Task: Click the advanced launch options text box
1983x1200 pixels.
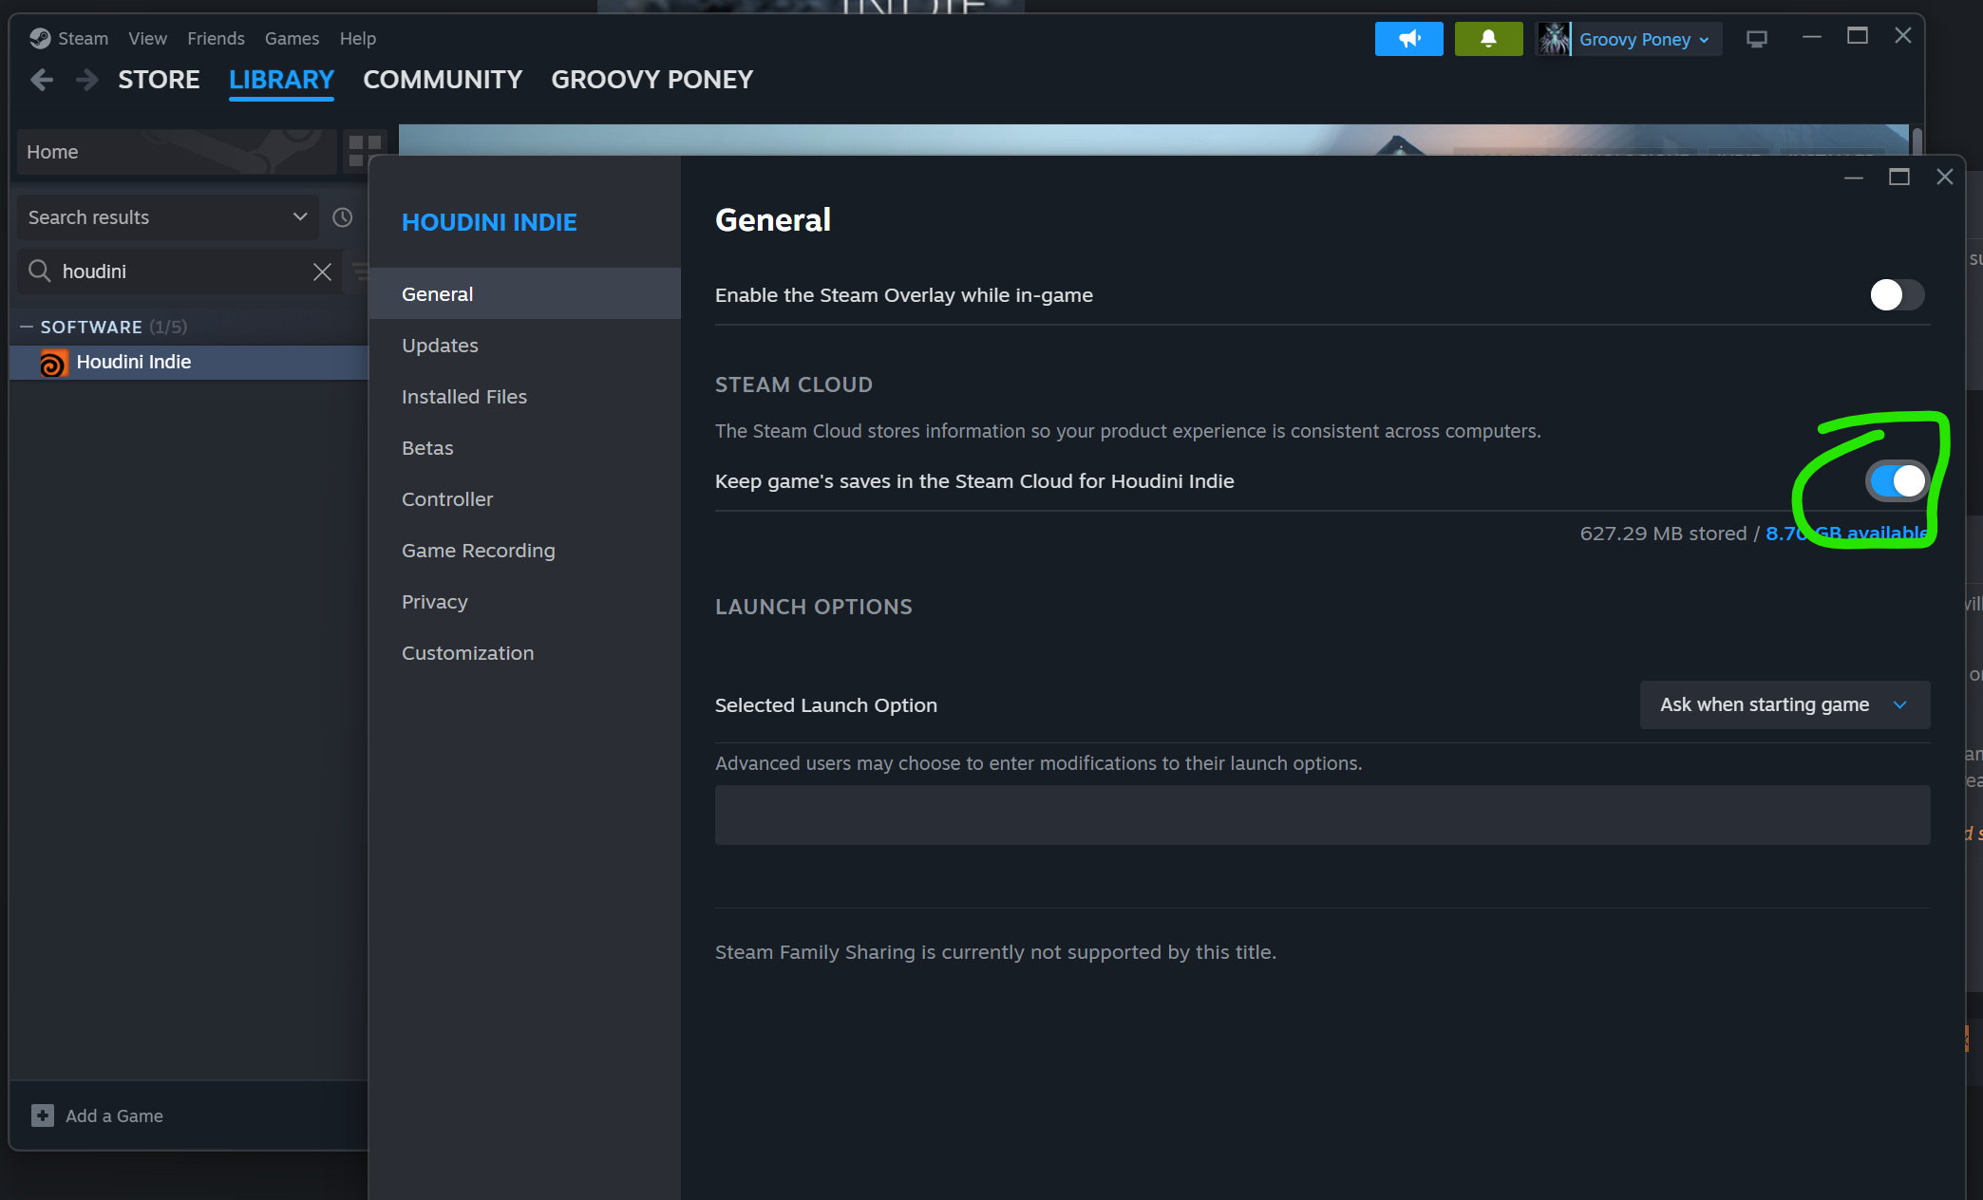Action: coord(1322,815)
